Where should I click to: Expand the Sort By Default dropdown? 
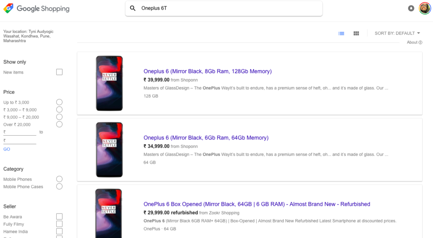pyautogui.click(x=397, y=33)
